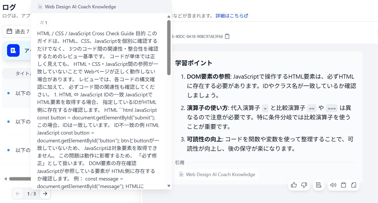Click the single = code chip
Image resolution: width=378 pixels, height=203 pixels.
(x=265, y=108)
